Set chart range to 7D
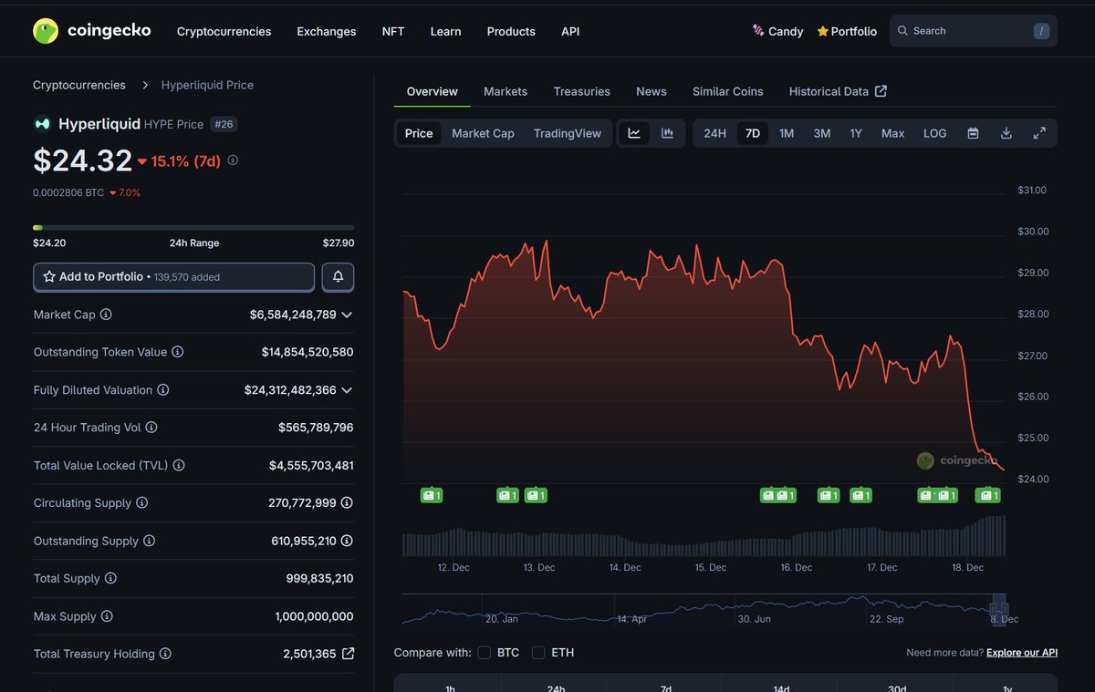This screenshot has height=692, width=1095. pyautogui.click(x=753, y=133)
